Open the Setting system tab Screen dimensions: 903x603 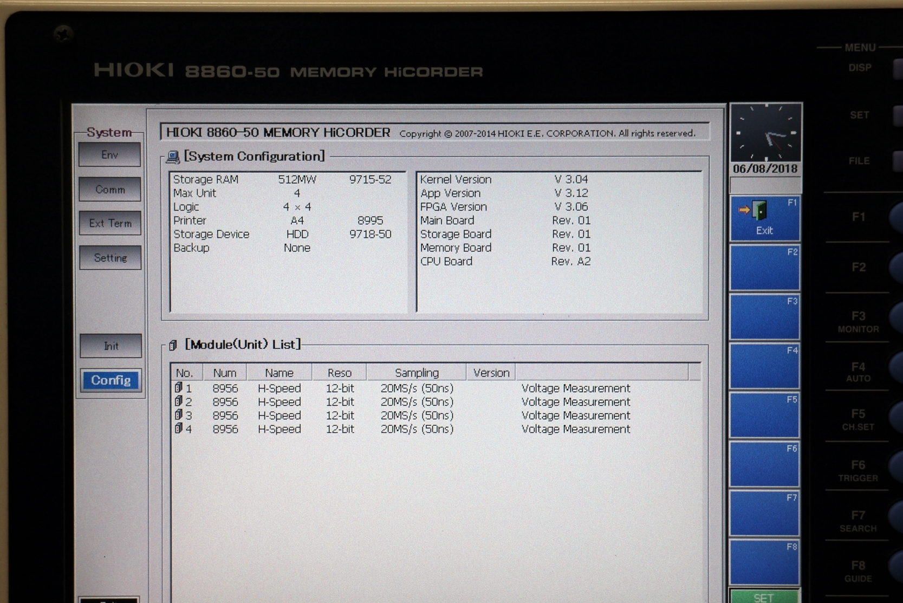point(111,258)
